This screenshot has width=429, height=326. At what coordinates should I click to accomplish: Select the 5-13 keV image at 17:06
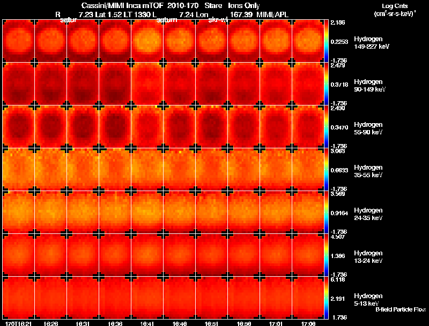308,298
